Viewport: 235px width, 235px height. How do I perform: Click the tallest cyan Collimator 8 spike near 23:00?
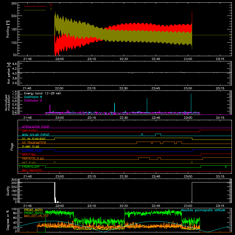[x=191, y=103]
